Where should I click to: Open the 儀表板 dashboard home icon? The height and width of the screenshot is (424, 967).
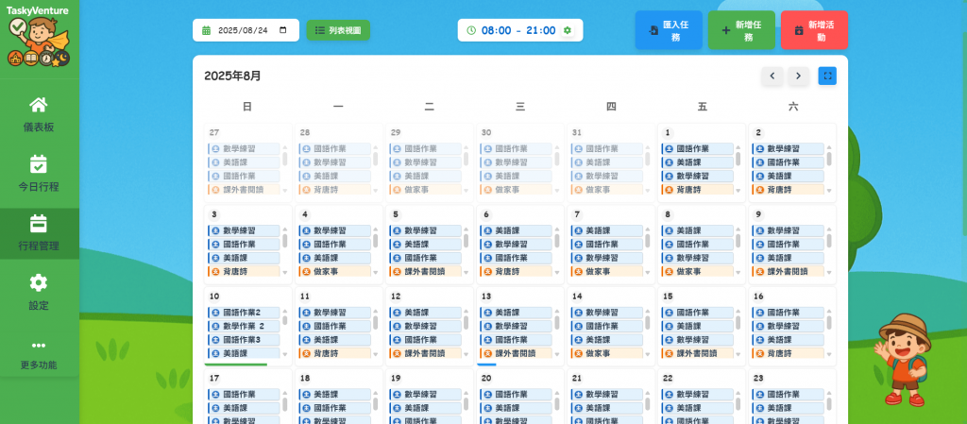tap(38, 105)
